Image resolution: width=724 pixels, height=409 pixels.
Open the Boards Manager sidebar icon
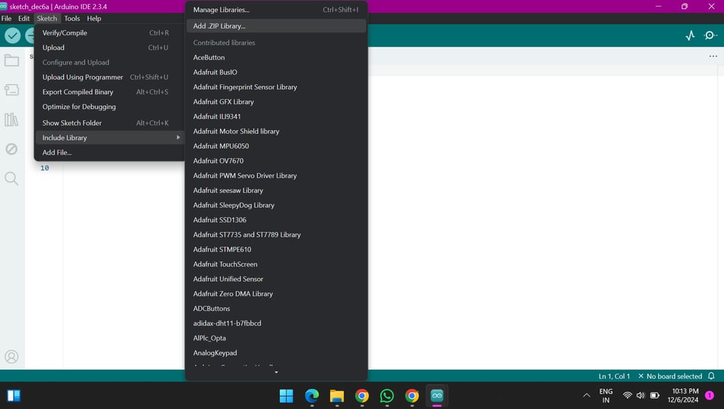pos(11,90)
